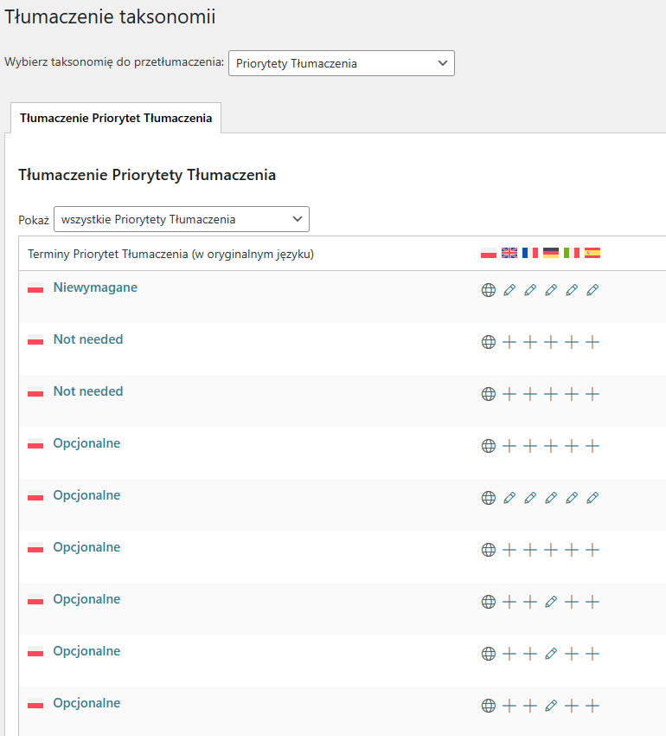This screenshot has width=666, height=736.
Task: Edit French translation of second Opcjonalne term
Action: click(x=530, y=498)
